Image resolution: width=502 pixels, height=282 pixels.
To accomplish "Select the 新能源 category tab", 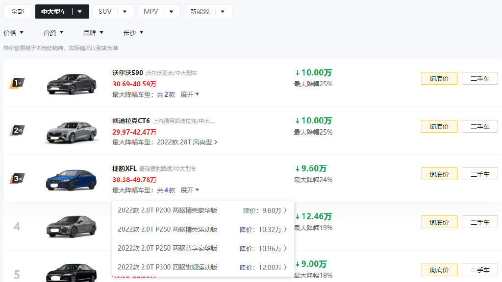I will pos(200,12).
